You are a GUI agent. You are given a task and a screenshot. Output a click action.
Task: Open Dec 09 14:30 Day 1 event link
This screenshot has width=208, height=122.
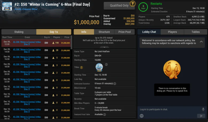pyautogui.click(x=27, y=51)
